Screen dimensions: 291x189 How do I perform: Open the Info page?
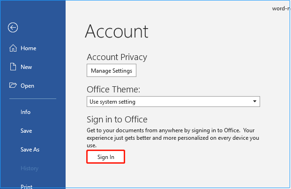25,112
